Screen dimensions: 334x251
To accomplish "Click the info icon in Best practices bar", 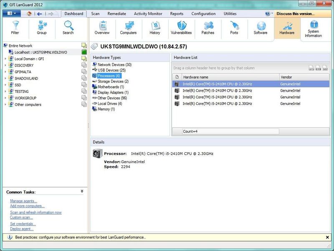I will (10, 237).
